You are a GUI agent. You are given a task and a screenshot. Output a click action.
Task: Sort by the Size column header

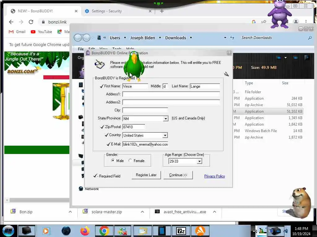coord(285,83)
